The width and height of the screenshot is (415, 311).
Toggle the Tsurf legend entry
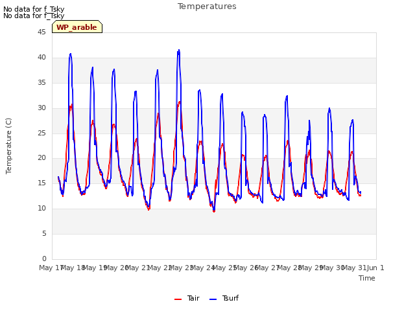pyautogui.click(x=224, y=298)
